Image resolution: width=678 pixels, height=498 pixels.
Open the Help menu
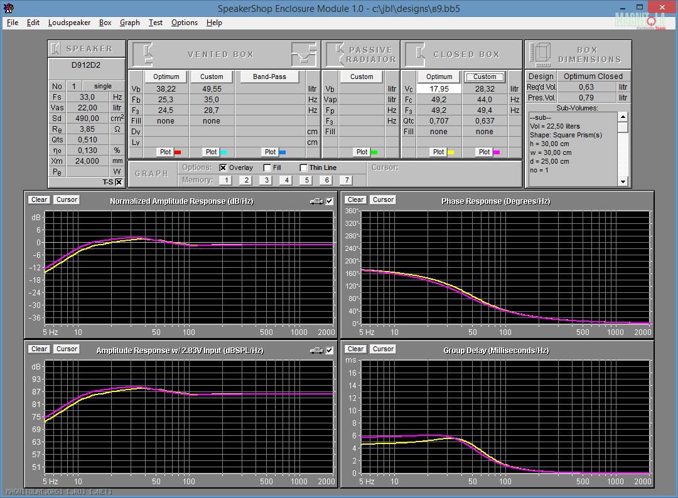[x=214, y=23]
